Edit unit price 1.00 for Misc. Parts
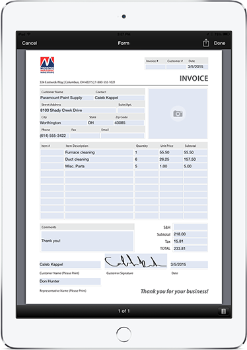The width and height of the screenshot is (247, 350). (171, 166)
